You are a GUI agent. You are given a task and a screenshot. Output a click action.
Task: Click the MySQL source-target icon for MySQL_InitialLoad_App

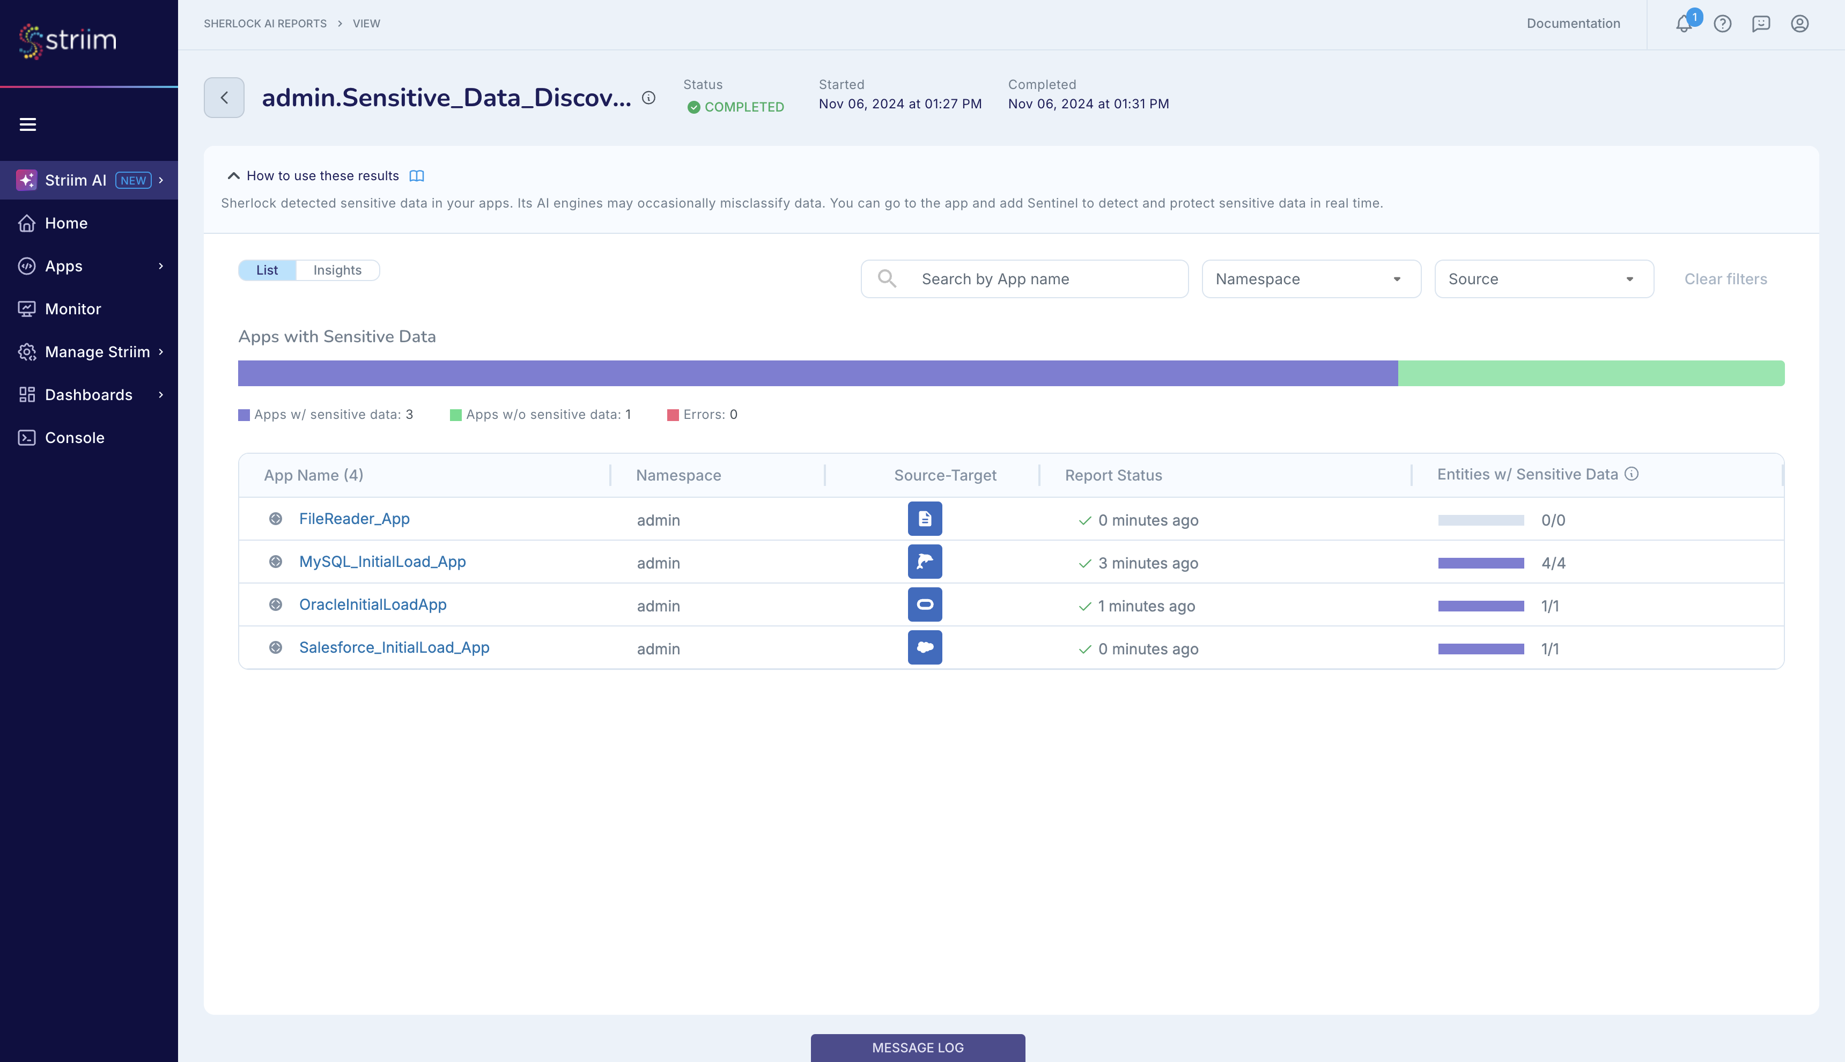point(924,561)
